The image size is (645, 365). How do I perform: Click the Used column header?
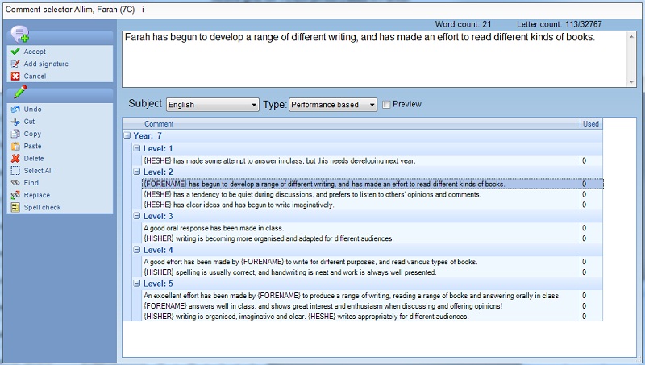click(591, 124)
